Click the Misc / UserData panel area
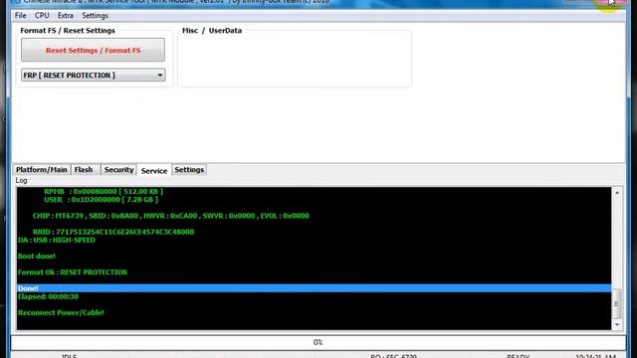 [295, 59]
